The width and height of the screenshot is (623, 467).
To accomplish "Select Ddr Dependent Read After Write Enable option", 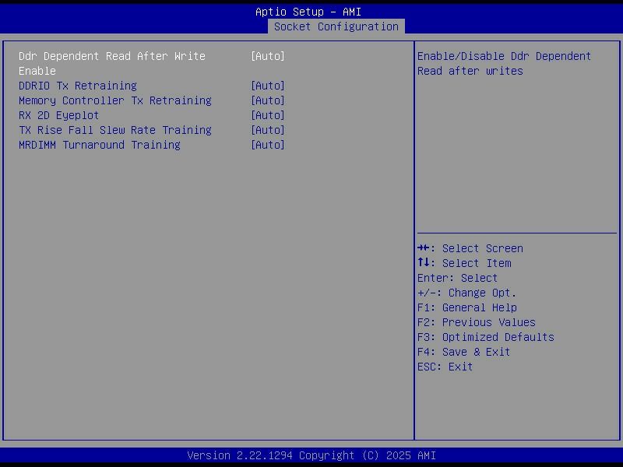I will pyautogui.click(x=112, y=64).
